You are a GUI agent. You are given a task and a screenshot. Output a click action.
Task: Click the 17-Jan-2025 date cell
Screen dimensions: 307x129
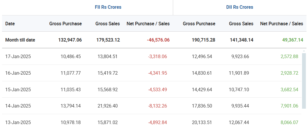click(18, 56)
